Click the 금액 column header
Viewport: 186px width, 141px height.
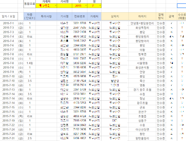(x=171, y=16)
